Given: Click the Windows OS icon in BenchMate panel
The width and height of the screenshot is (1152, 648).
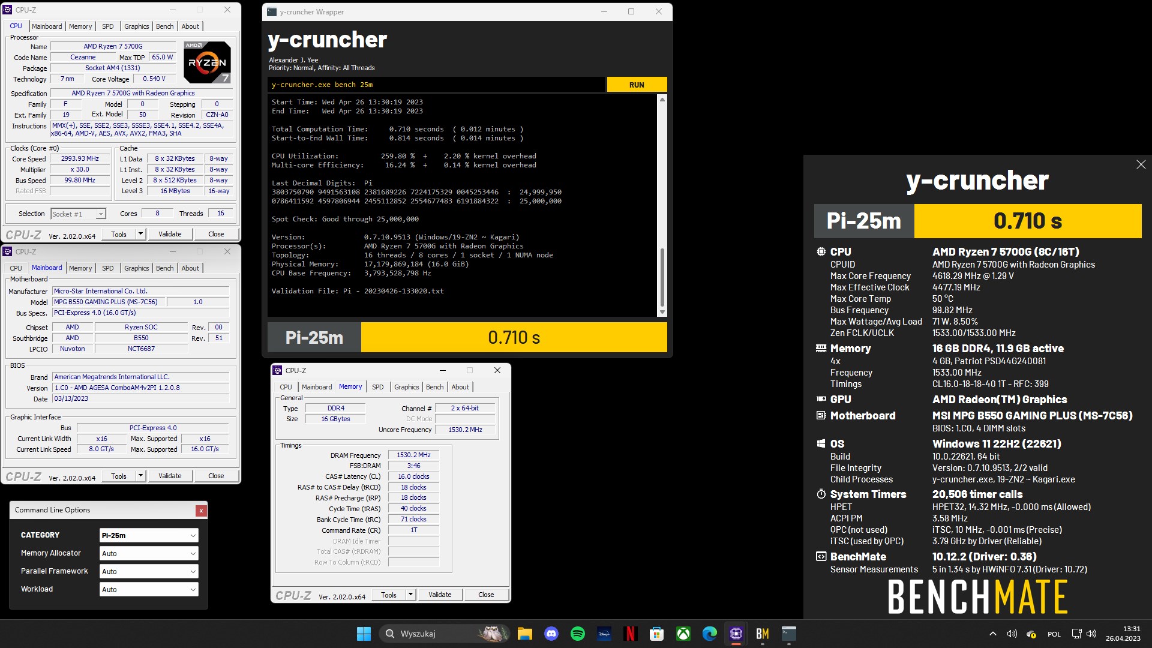Looking at the screenshot, I should 821,443.
